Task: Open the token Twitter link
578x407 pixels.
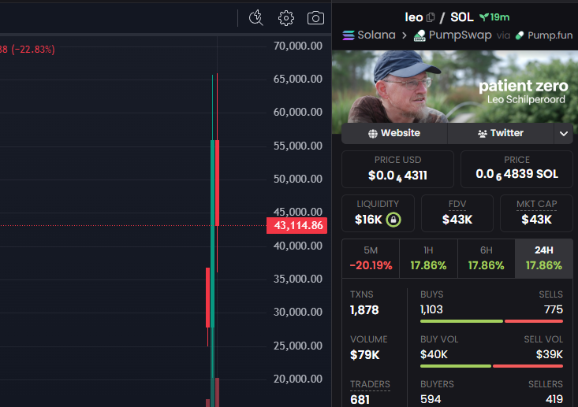Action: 501,133
